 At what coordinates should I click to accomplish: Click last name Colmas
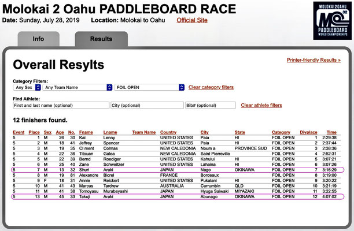point(110,148)
